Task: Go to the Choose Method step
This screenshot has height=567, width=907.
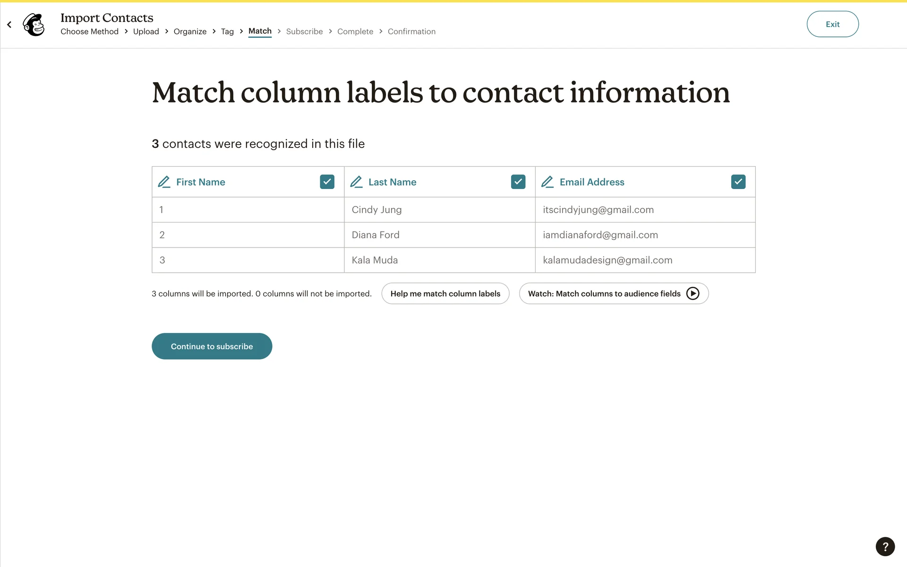Action: [x=89, y=32]
